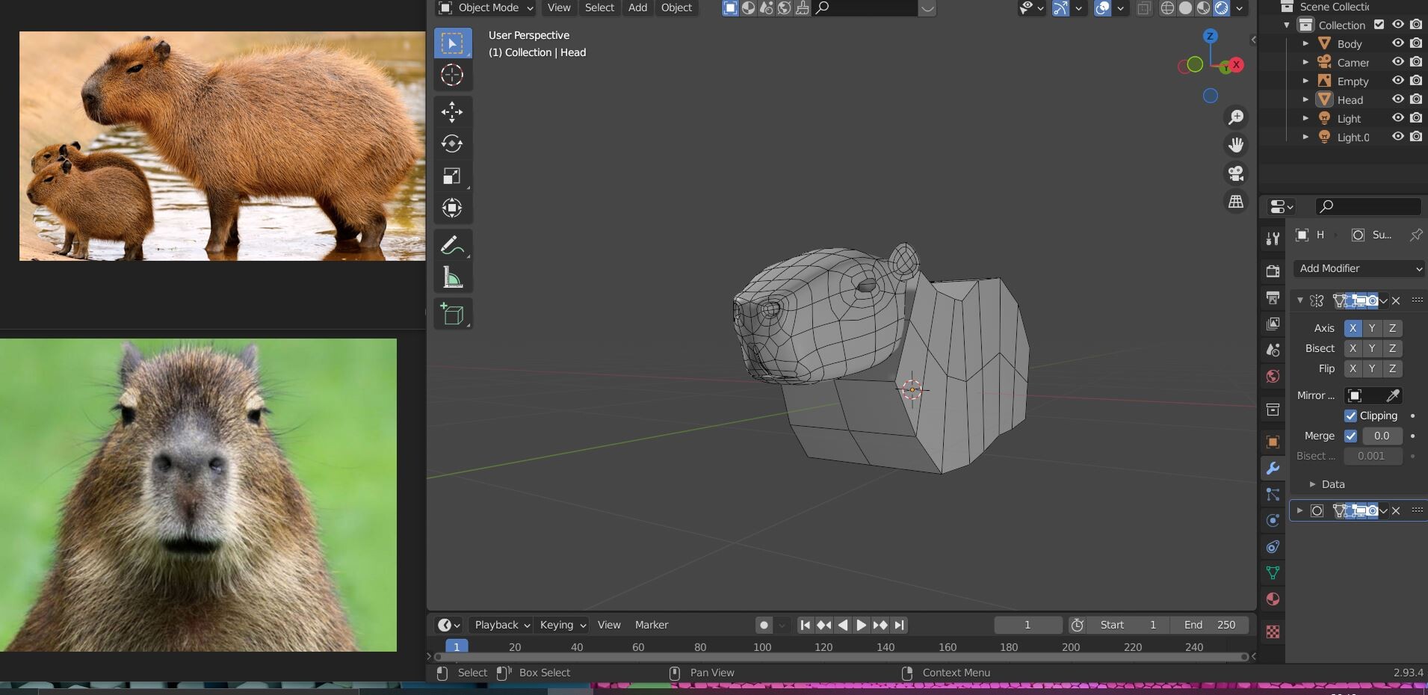Image resolution: width=1428 pixels, height=695 pixels.
Task: Select the Move tool in the toolbar
Action: coord(453,111)
